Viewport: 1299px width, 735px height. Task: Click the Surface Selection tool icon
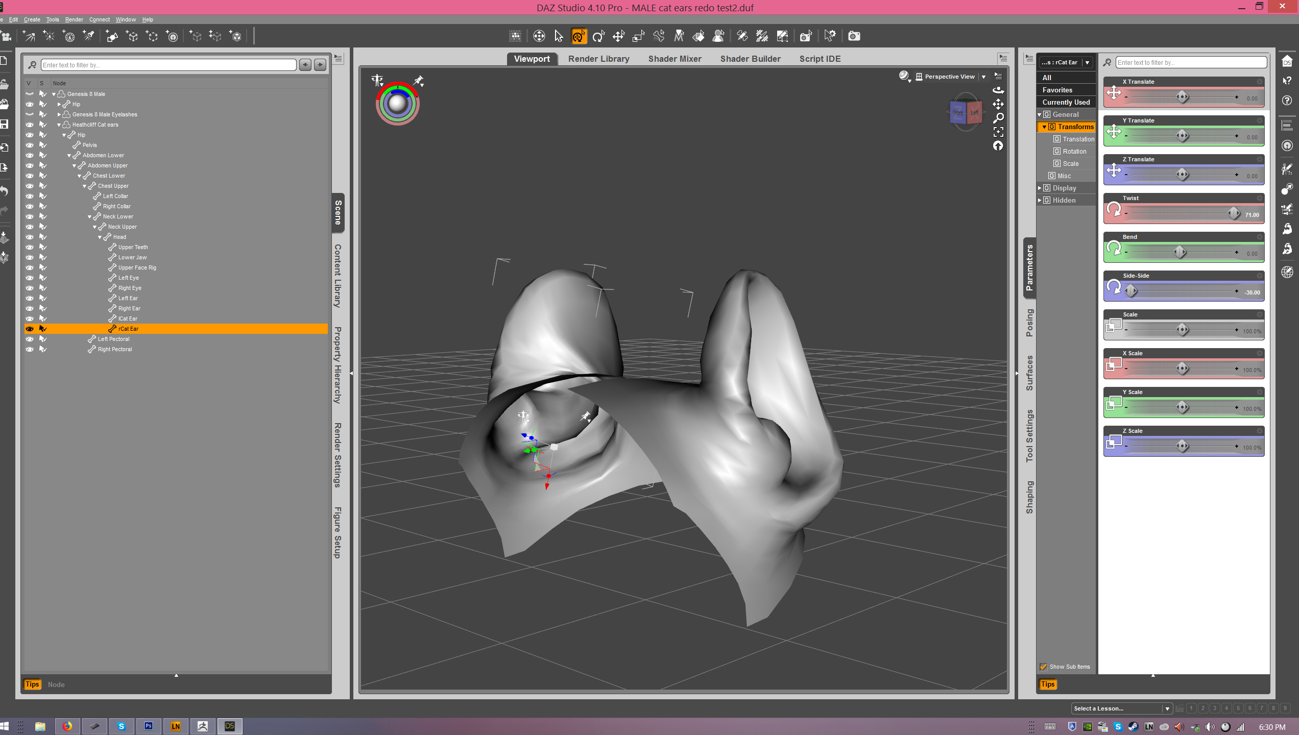coord(699,36)
